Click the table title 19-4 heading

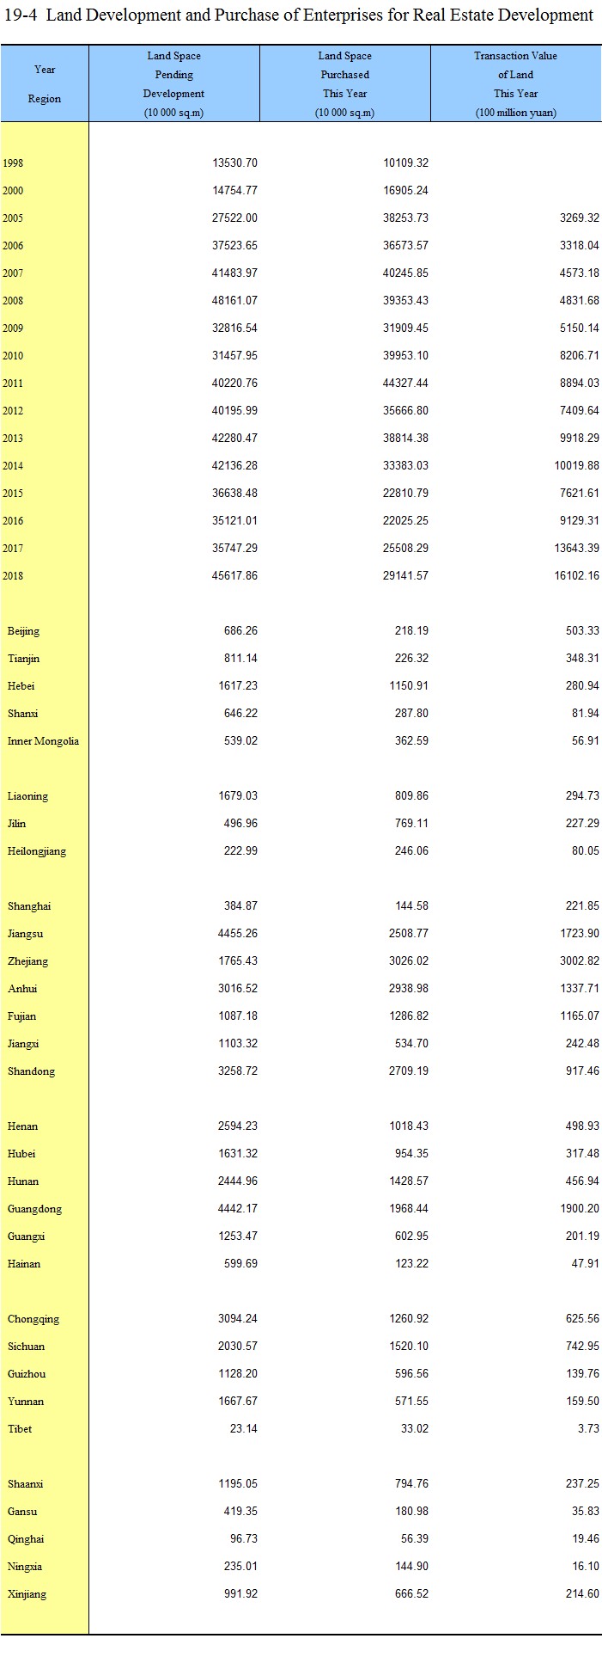(x=298, y=15)
